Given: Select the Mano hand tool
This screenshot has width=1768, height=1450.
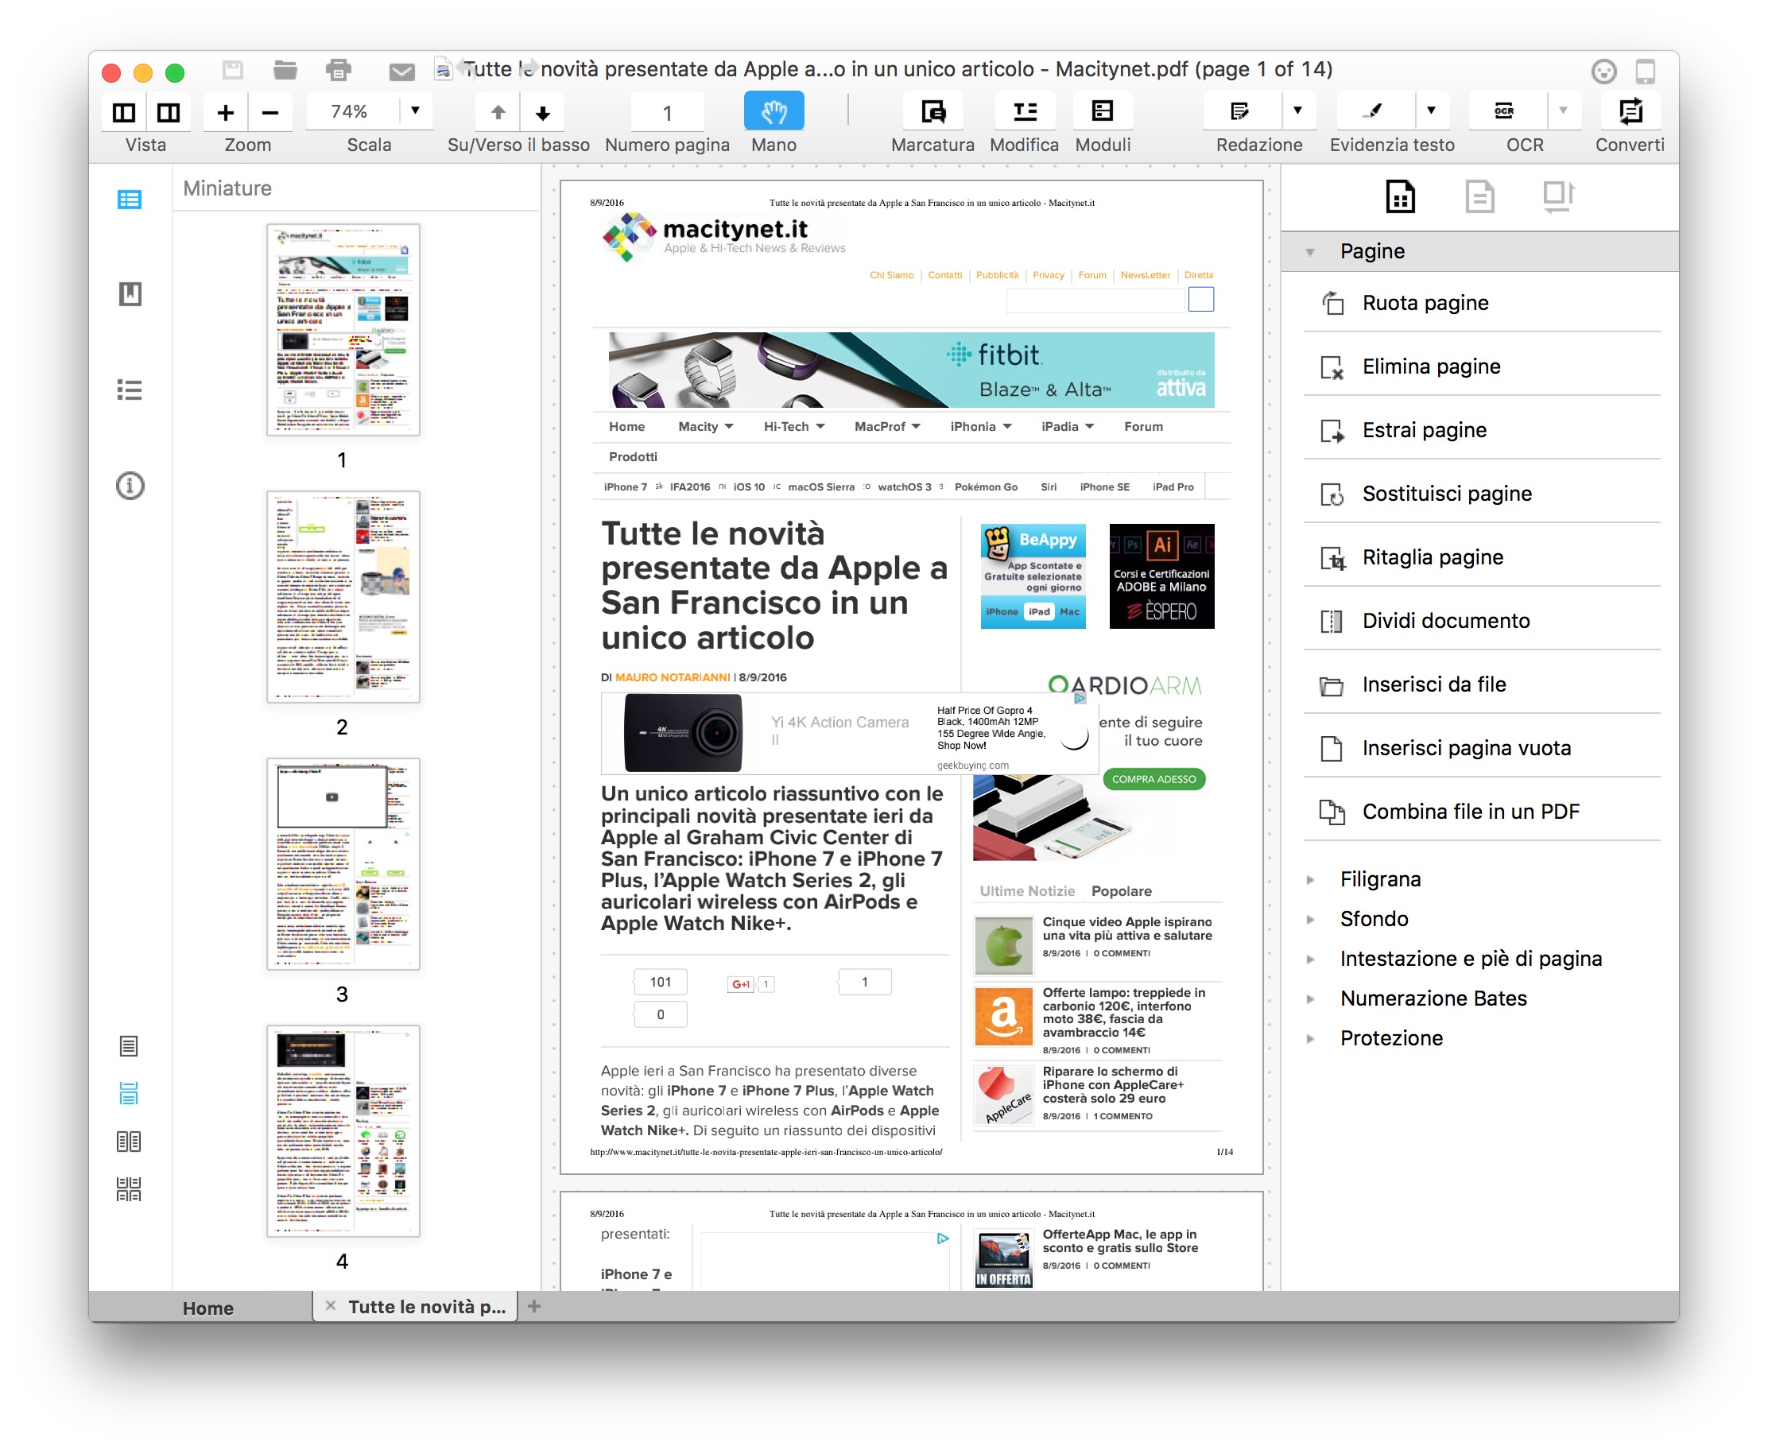Looking at the screenshot, I should [773, 111].
